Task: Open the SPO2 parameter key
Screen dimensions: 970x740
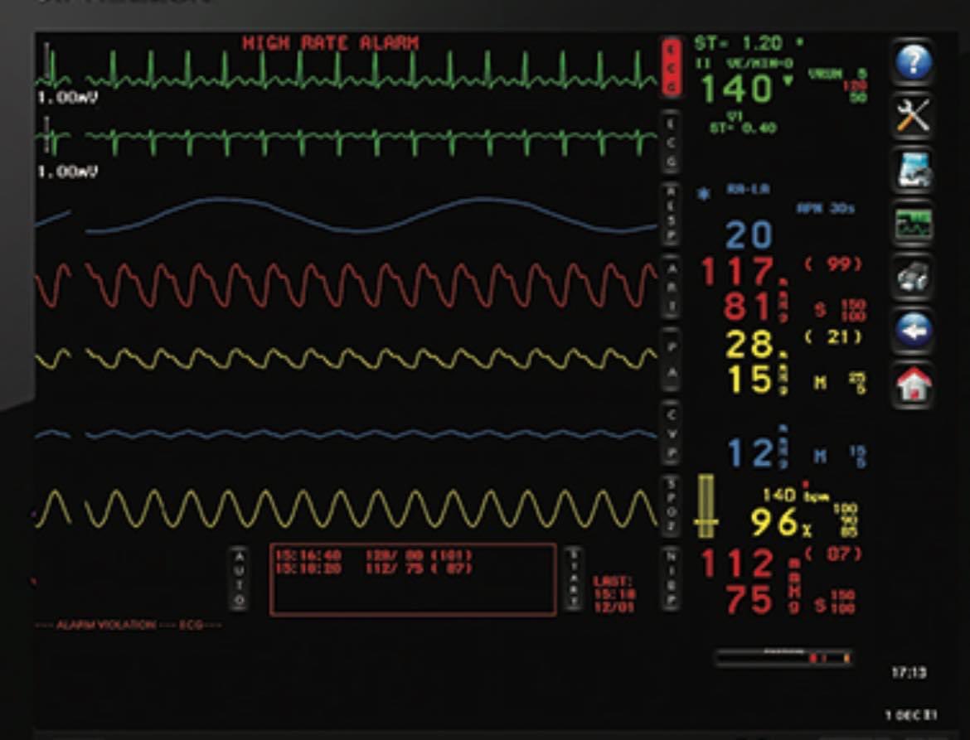Action: (x=672, y=505)
